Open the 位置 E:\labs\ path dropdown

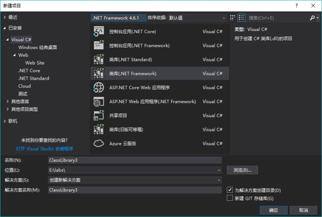click(x=219, y=170)
